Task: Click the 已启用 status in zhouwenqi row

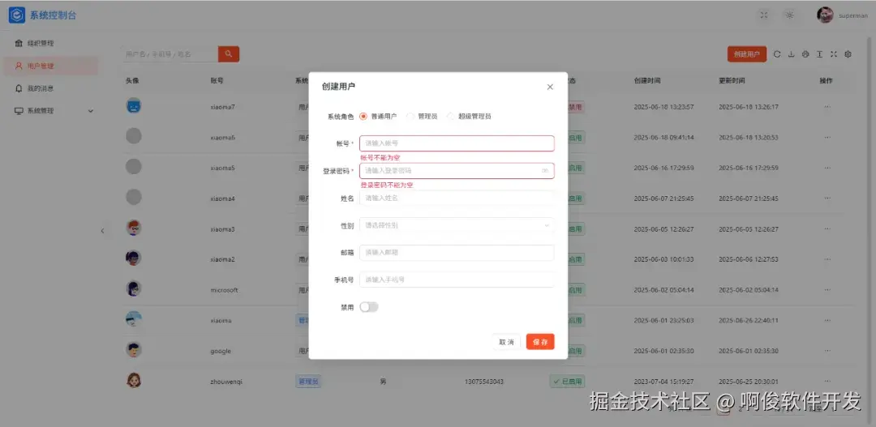Action: (x=567, y=382)
